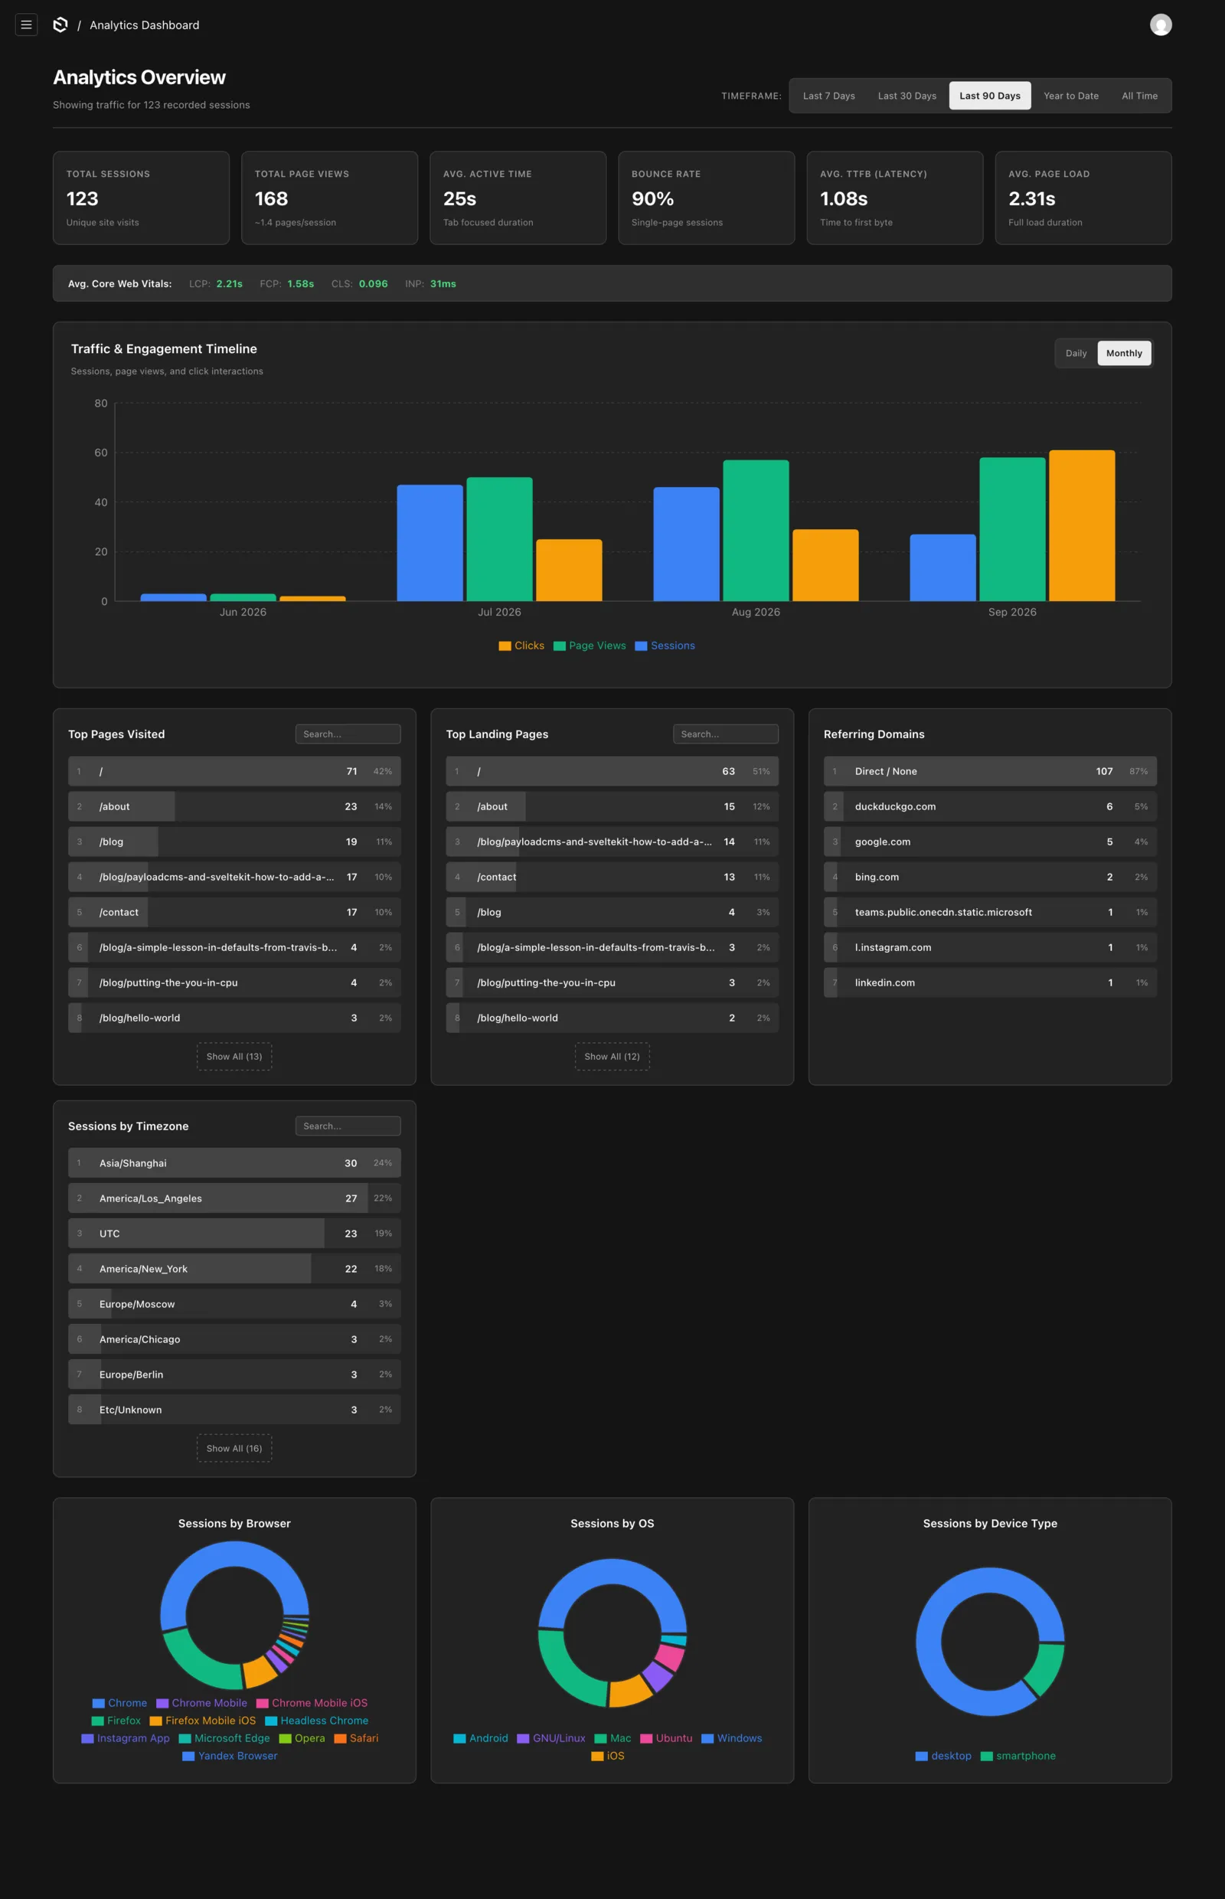1225x1899 pixels.
Task: Switch timeline to Daily view
Action: (1076, 353)
